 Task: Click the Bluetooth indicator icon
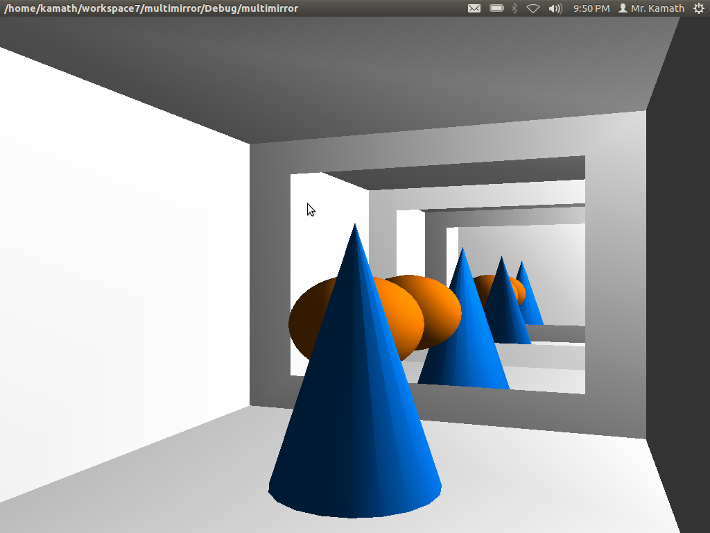click(x=514, y=8)
